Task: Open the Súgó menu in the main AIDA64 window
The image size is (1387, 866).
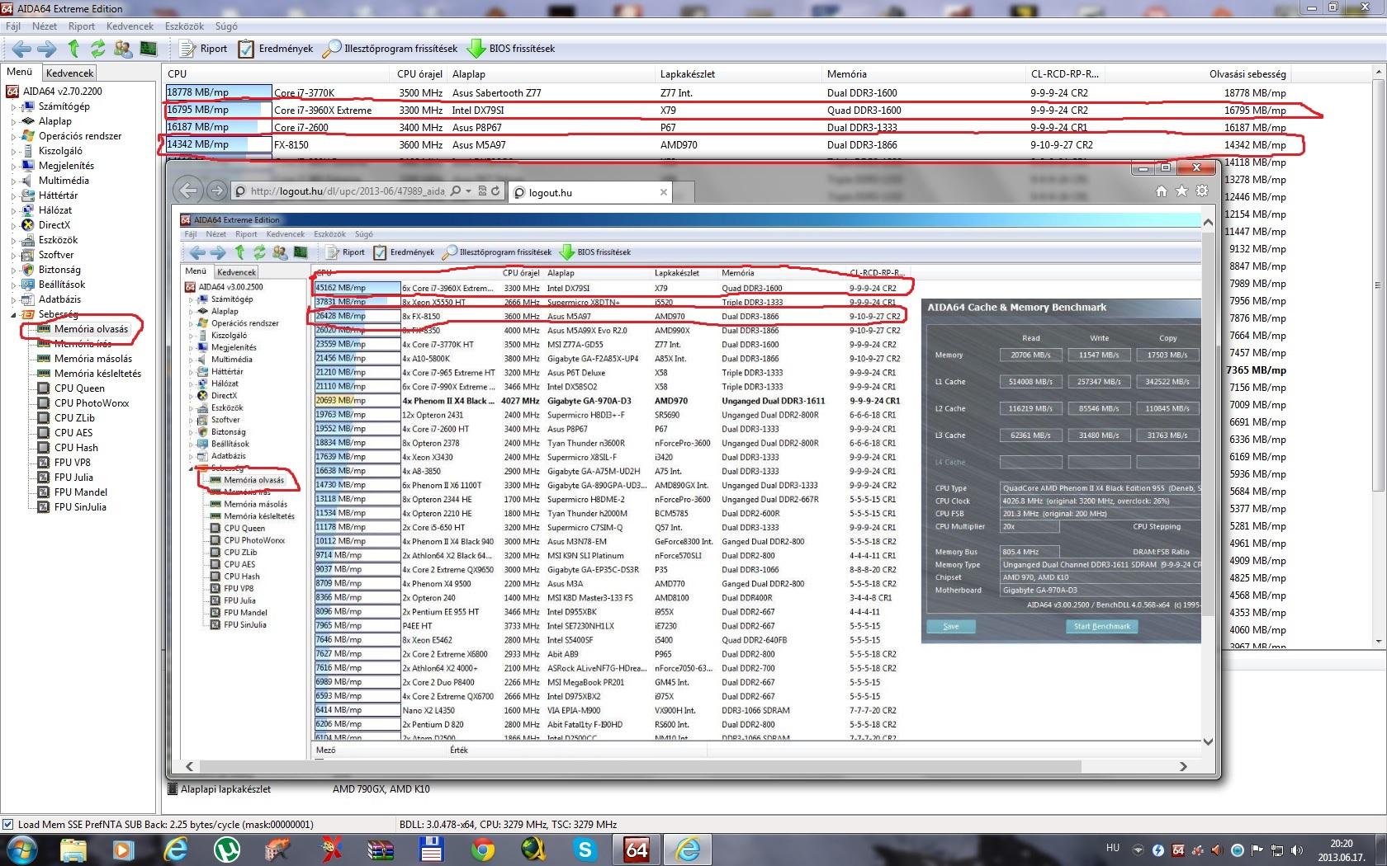Action: (226, 26)
